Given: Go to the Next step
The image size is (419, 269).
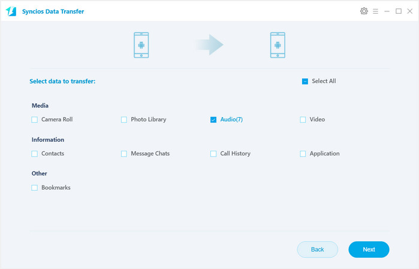Looking at the screenshot, I should coord(369,249).
